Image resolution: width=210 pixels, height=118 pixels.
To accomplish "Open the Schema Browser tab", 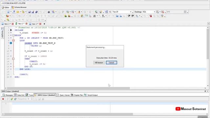I will tap(19, 7).
